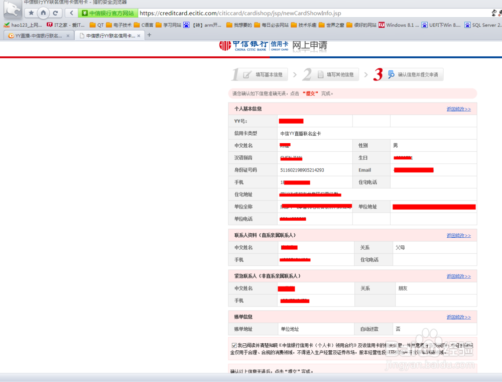Open UEFI下Win 8 bookmark
502x382 pixels.
441,25
